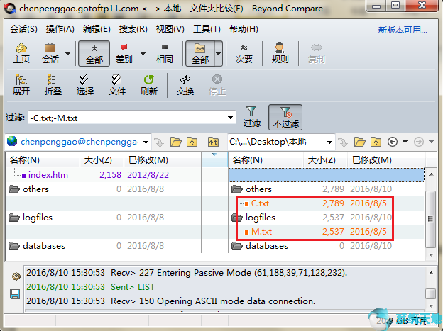Open the 规则 rules icon
The width and height of the screenshot is (443, 331).
tap(280, 53)
